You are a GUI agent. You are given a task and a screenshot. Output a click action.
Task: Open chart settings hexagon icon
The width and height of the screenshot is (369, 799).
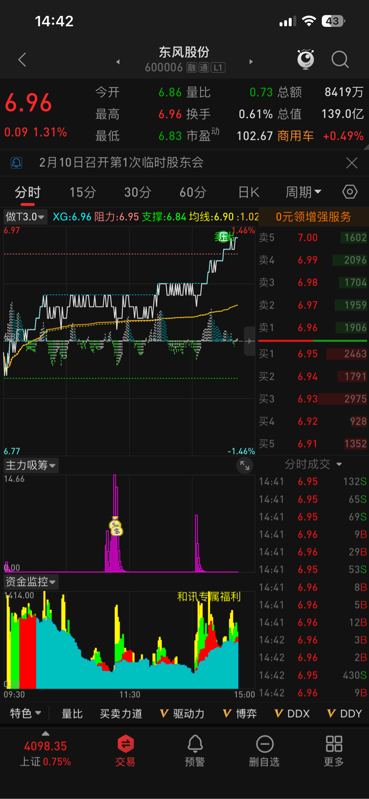350,192
